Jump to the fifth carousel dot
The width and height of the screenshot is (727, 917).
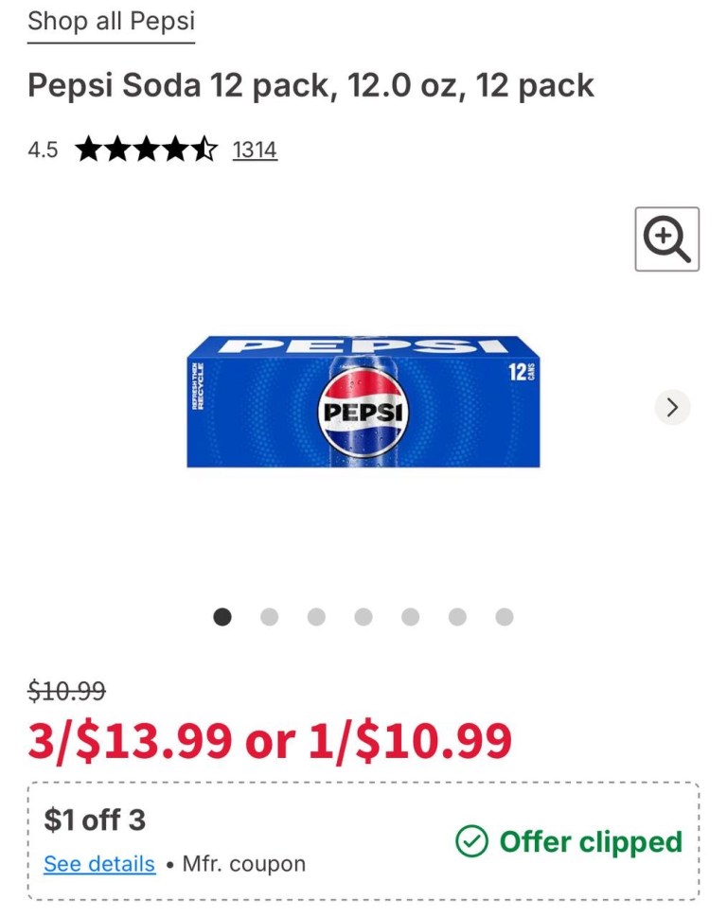pos(411,617)
